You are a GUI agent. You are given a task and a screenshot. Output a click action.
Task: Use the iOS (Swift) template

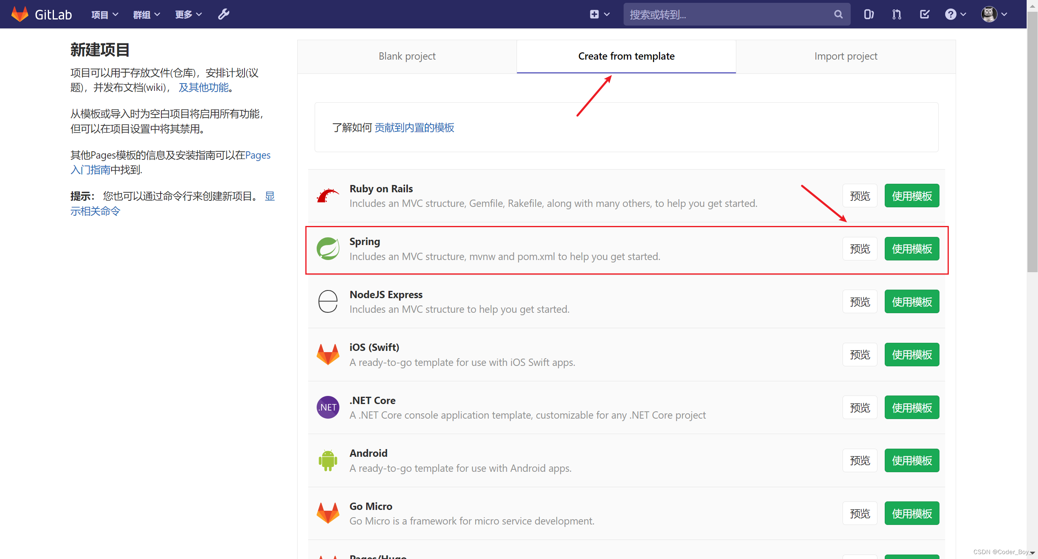coord(911,355)
